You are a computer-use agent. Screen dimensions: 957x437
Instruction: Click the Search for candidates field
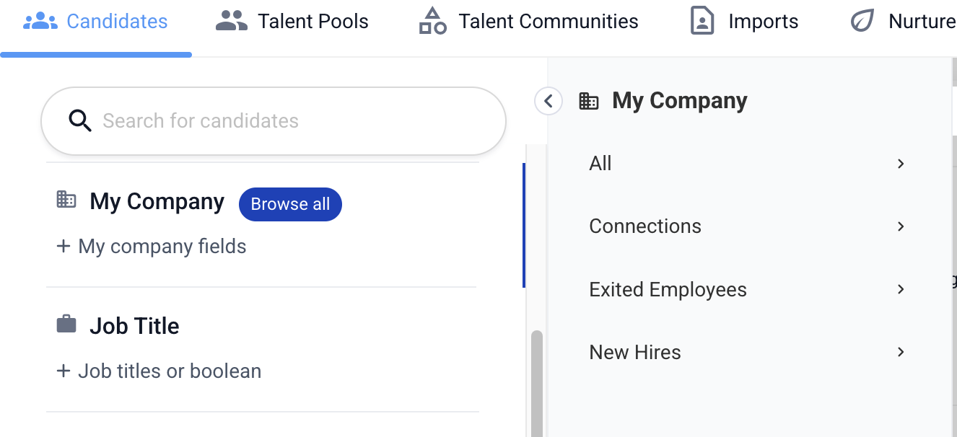pos(274,121)
